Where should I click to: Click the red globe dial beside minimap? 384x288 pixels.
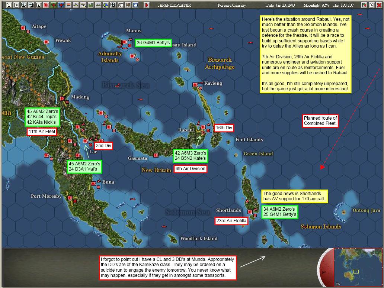[x=326, y=268]
